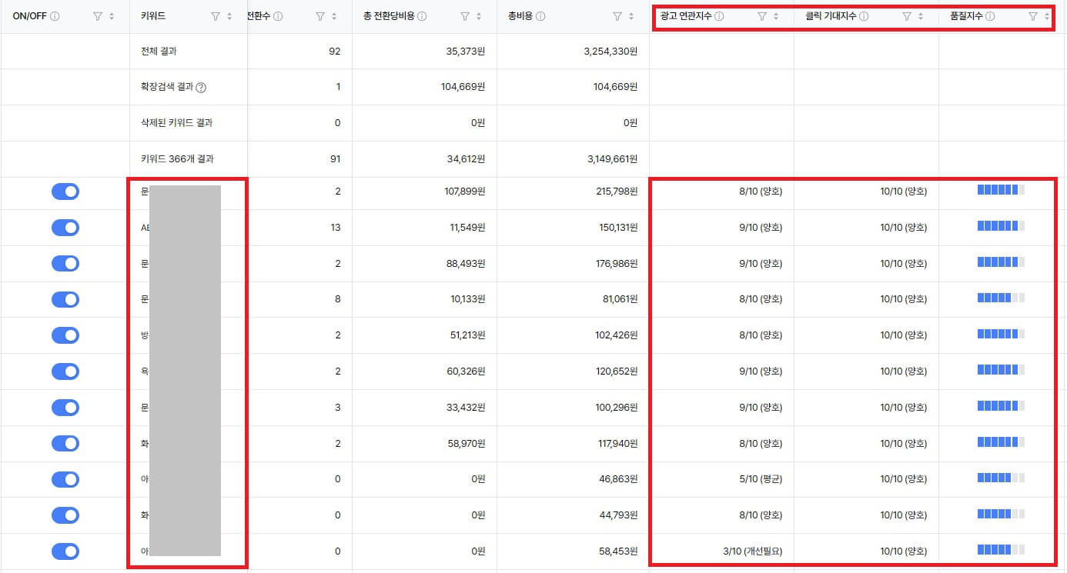The width and height of the screenshot is (1067, 573).
Task: Open filter for 광고 연관지수 column
Action: click(761, 16)
